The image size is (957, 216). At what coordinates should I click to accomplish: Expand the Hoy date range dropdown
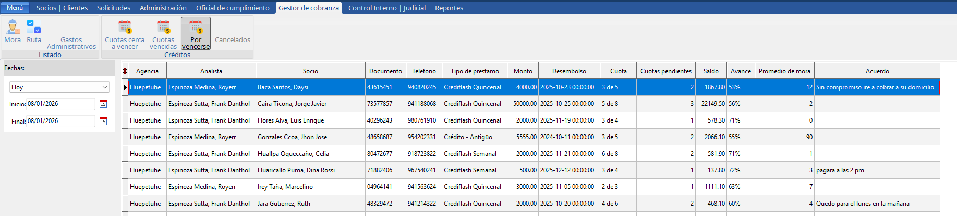(x=104, y=87)
